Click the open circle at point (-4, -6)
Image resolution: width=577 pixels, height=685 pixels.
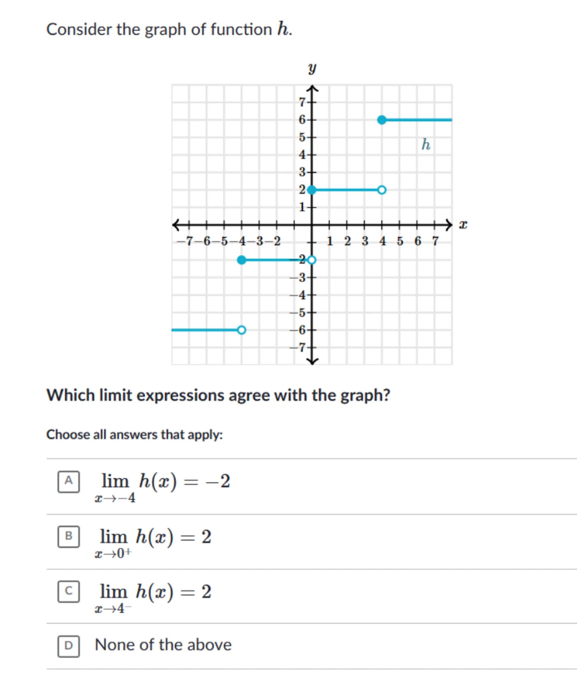coord(241,330)
